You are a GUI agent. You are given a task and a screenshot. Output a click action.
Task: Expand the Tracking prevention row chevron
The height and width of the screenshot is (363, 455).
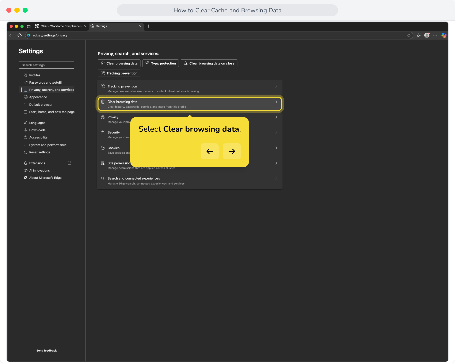276,86
